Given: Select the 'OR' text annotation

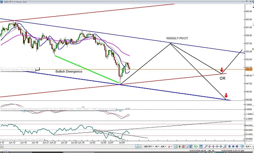Looking at the screenshot, I should pyautogui.click(x=222, y=78).
